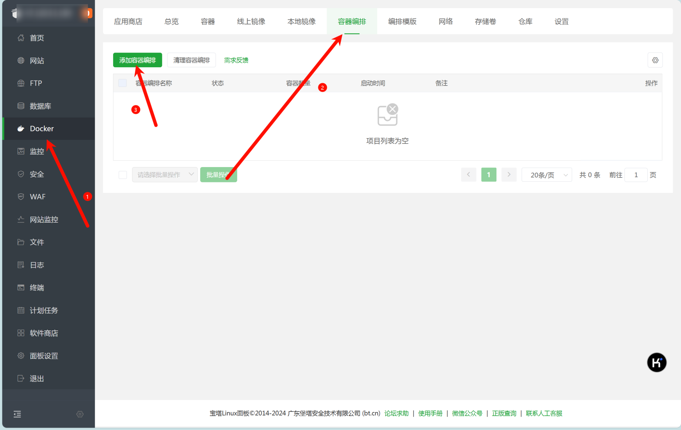Click the 添加容器编排 button

click(x=137, y=60)
